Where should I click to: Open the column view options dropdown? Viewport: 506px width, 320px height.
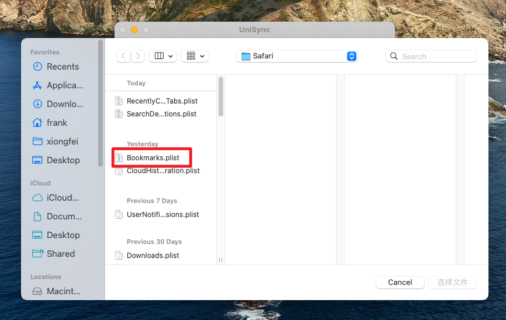163,56
